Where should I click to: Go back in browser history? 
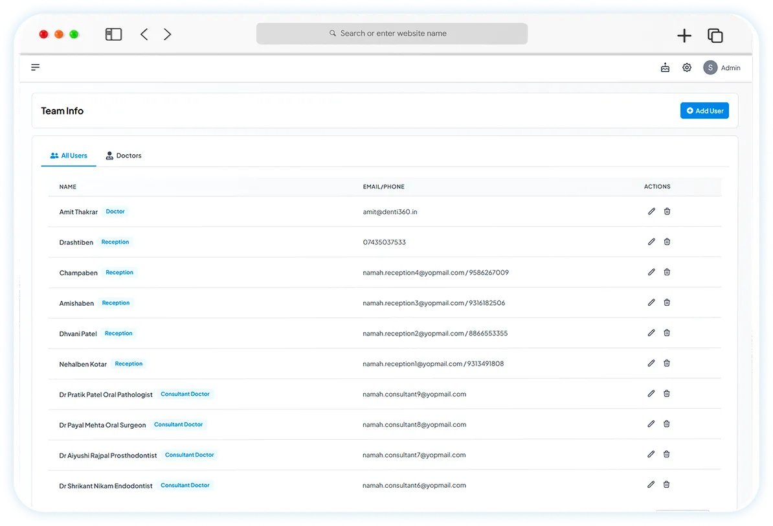[x=144, y=34]
